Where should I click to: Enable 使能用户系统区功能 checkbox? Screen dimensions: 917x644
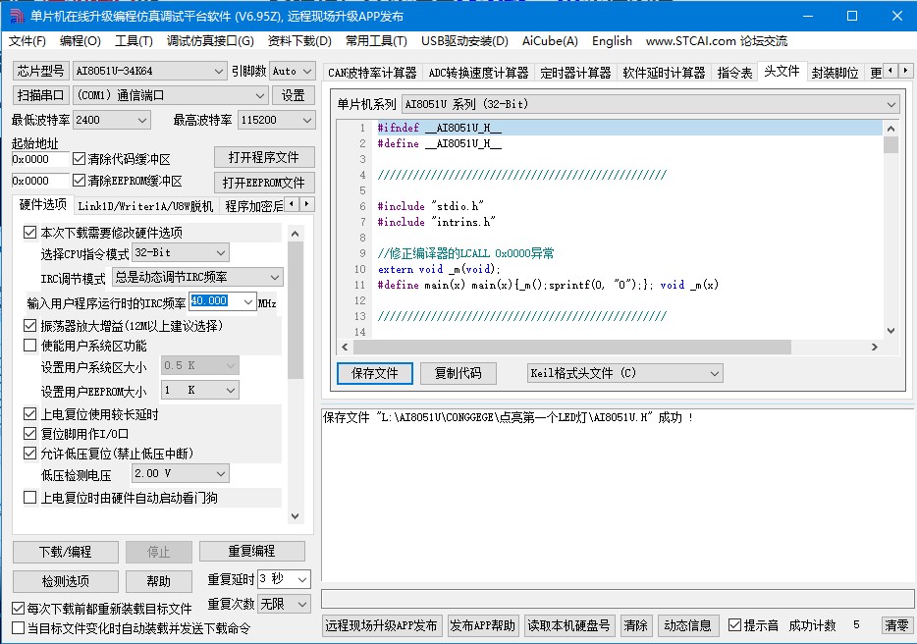pyautogui.click(x=29, y=346)
